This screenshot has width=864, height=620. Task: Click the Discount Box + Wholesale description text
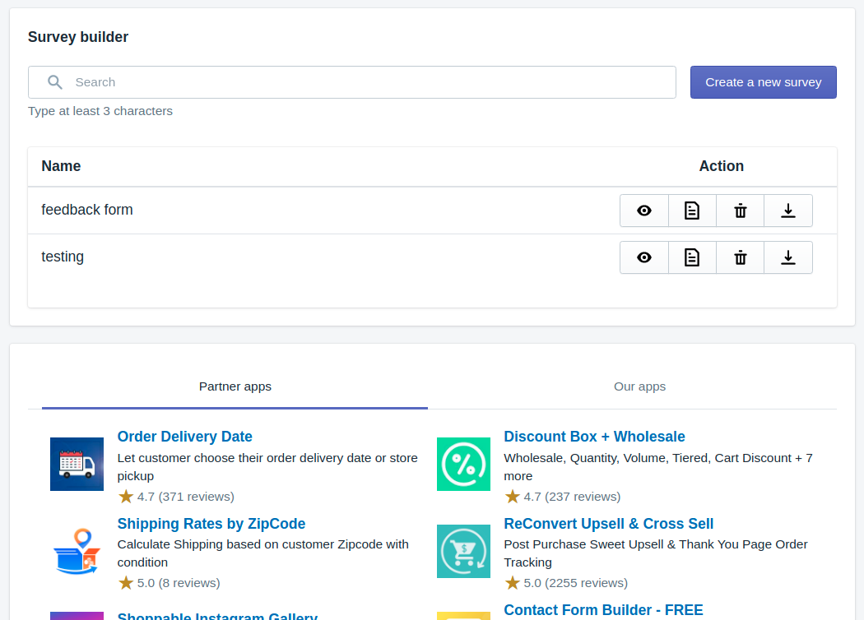658,467
